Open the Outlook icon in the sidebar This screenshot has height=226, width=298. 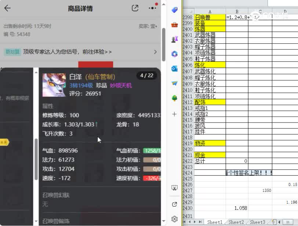(174, 69)
